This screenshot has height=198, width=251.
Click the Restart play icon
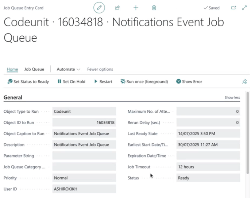tap(96, 81)
